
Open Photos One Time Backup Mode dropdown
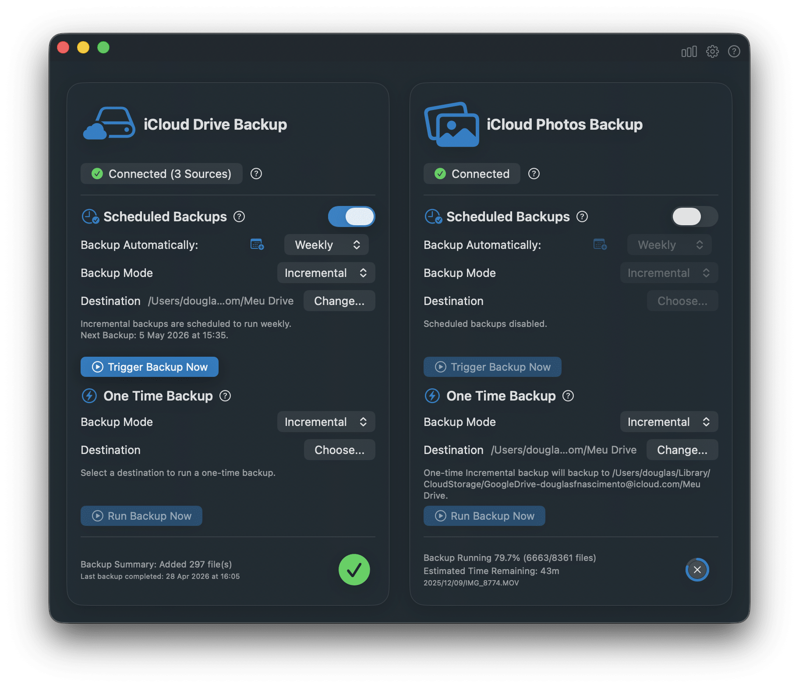[669, 422]
